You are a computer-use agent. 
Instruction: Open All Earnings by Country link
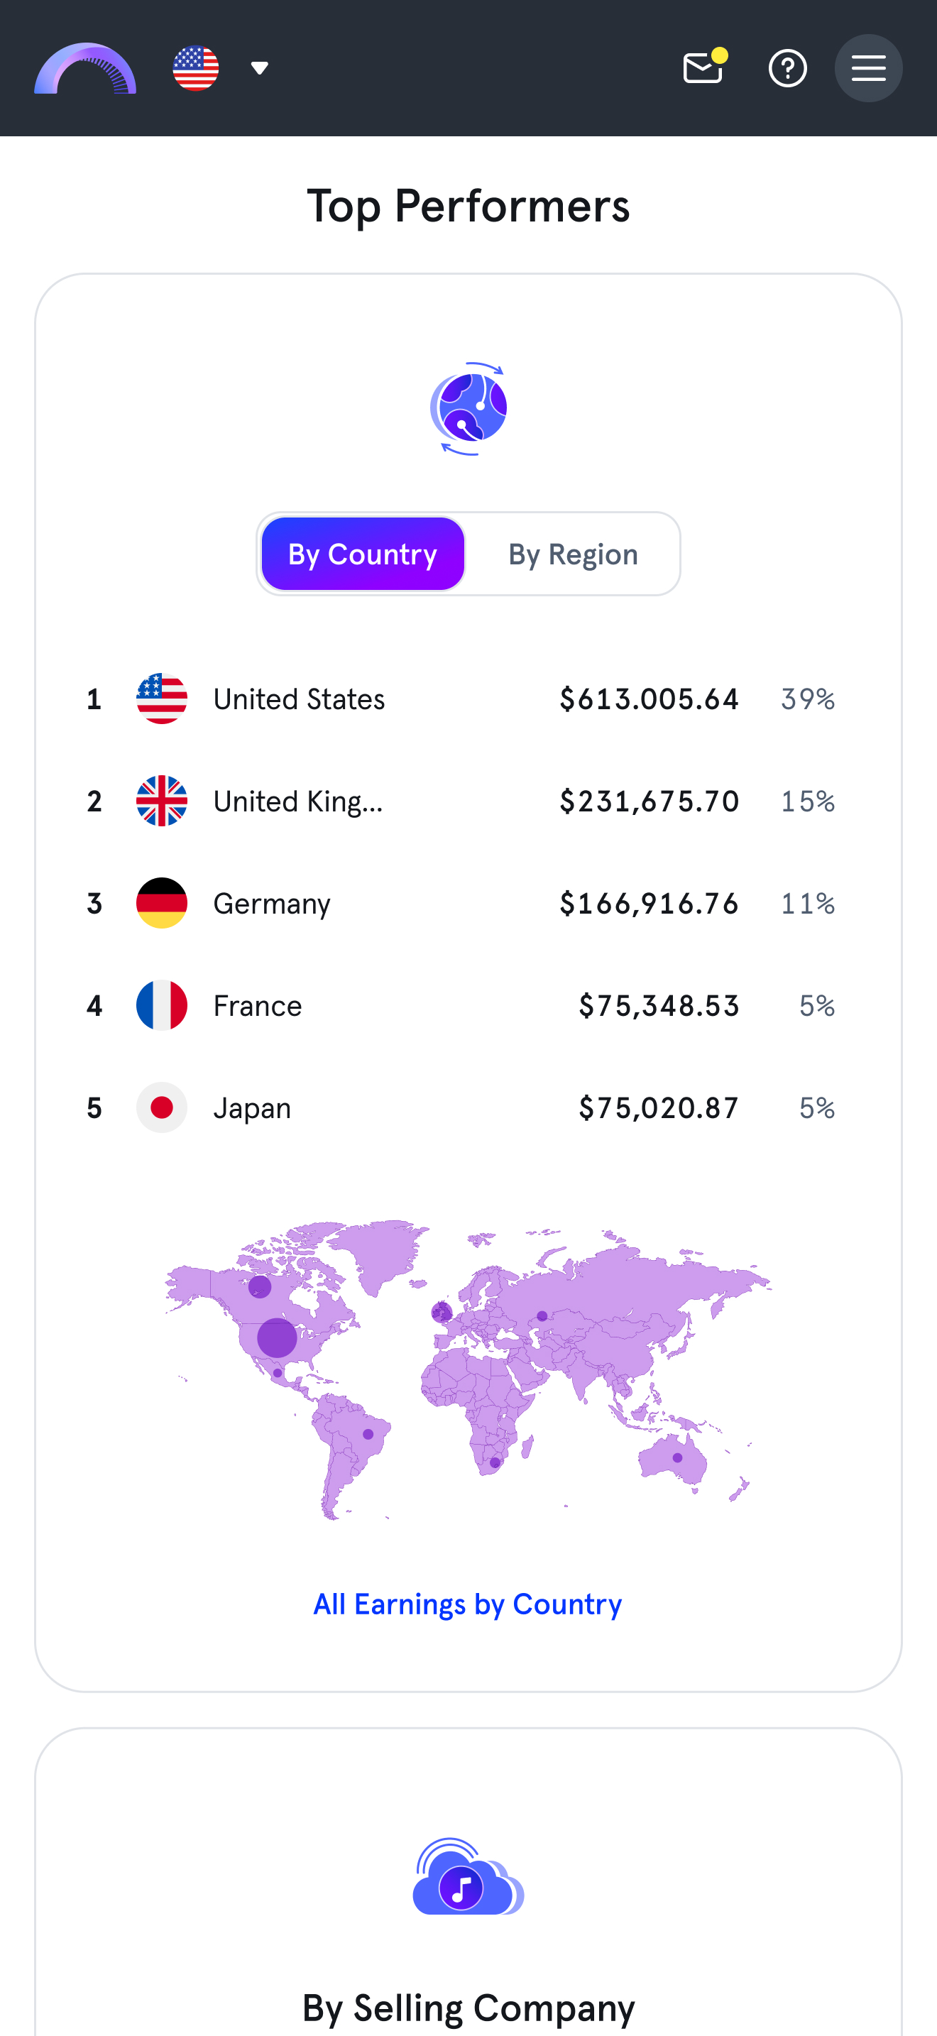point(468,1604)
